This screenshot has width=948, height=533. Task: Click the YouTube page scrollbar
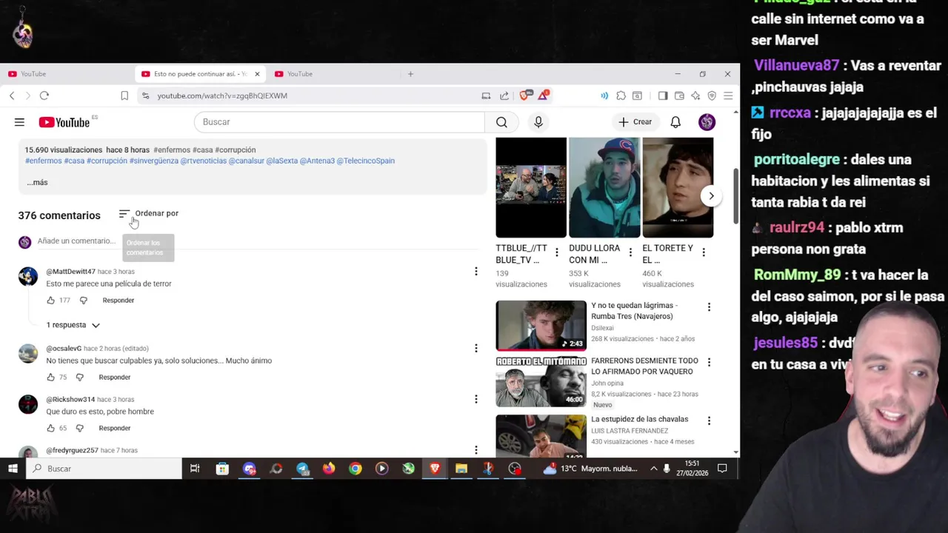click(735, 195)
